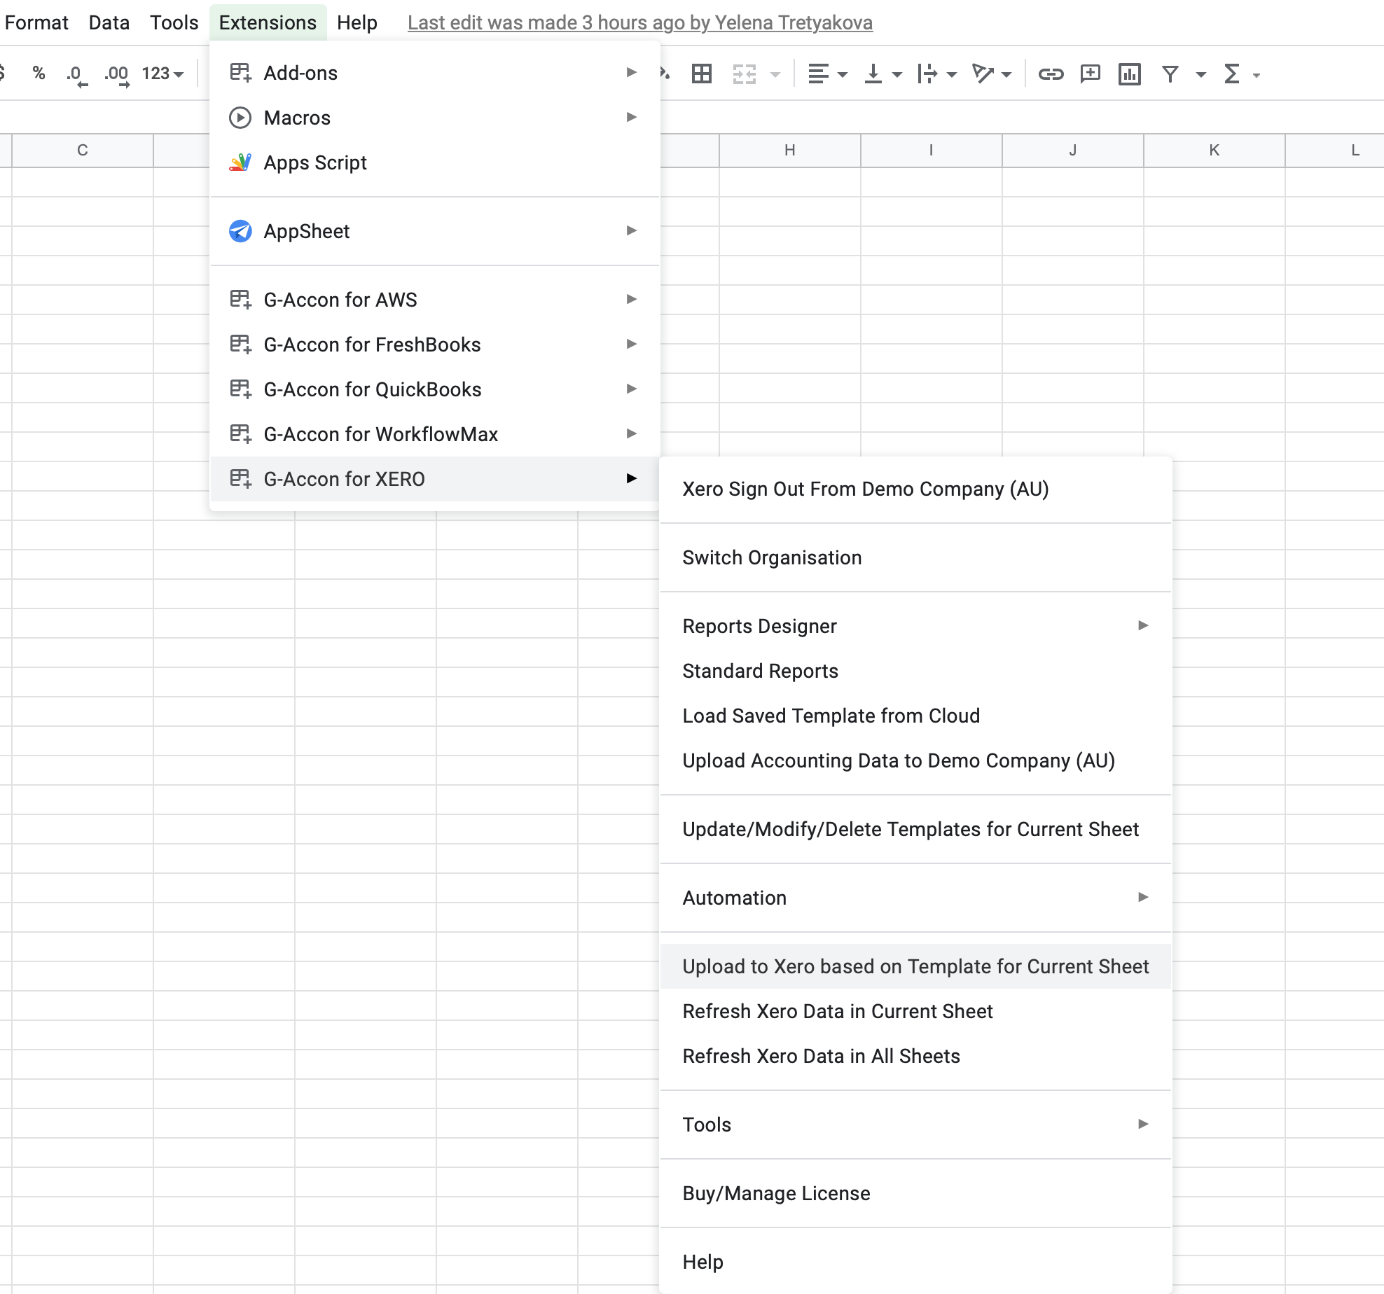Click the Increase decimal places icon
This screenshot has width=1384, height=1294.
pyautogui.click(x=116, y=74)
